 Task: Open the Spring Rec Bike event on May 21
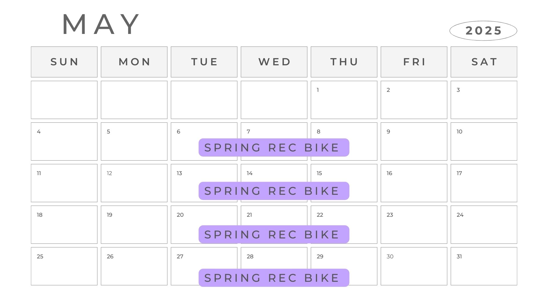[x=274, y=234]
